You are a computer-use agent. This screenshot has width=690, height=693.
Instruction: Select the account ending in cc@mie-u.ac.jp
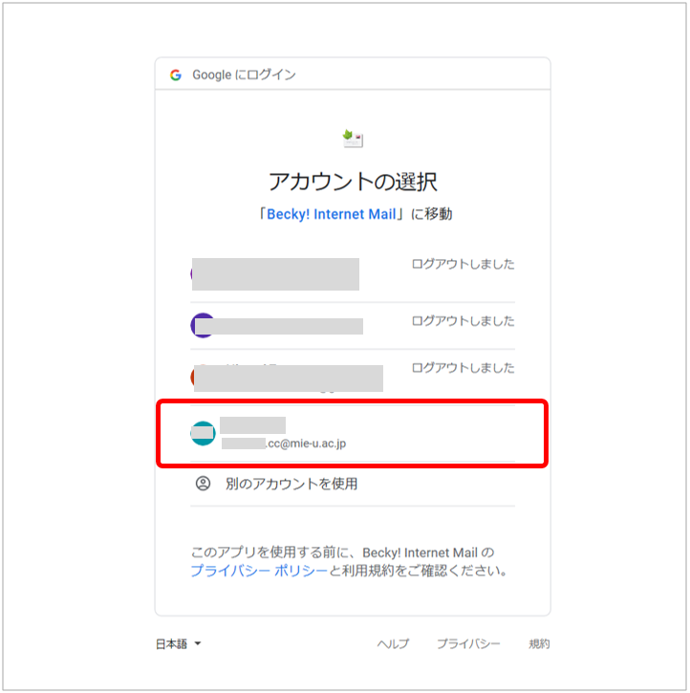tap(353, 434)
